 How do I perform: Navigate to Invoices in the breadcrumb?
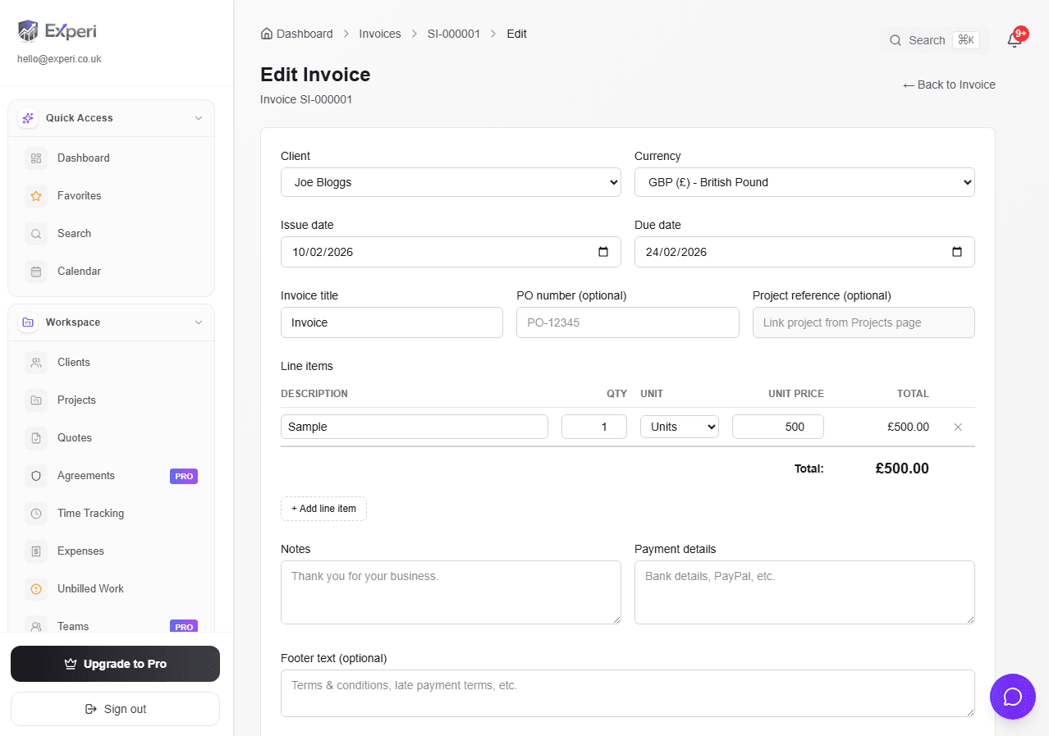click(x=379, y=34)
